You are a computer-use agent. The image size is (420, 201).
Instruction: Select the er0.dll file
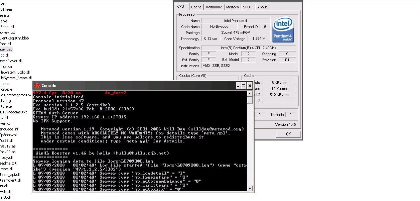point(5,197)
